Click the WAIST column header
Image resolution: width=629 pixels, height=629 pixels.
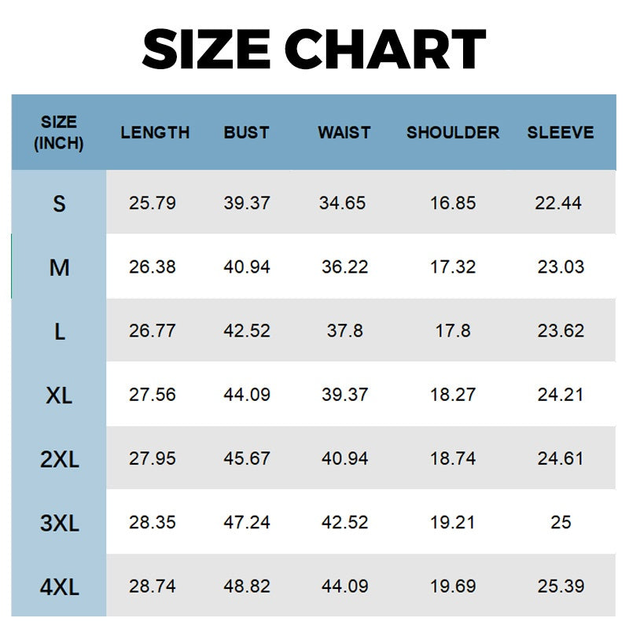(344, 133)
